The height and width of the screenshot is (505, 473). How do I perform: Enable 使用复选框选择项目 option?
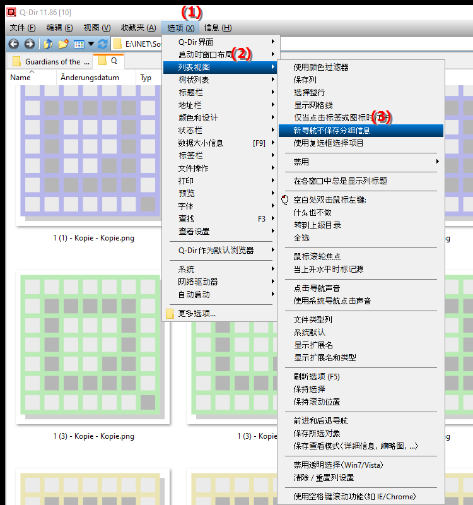pos(328,143)
